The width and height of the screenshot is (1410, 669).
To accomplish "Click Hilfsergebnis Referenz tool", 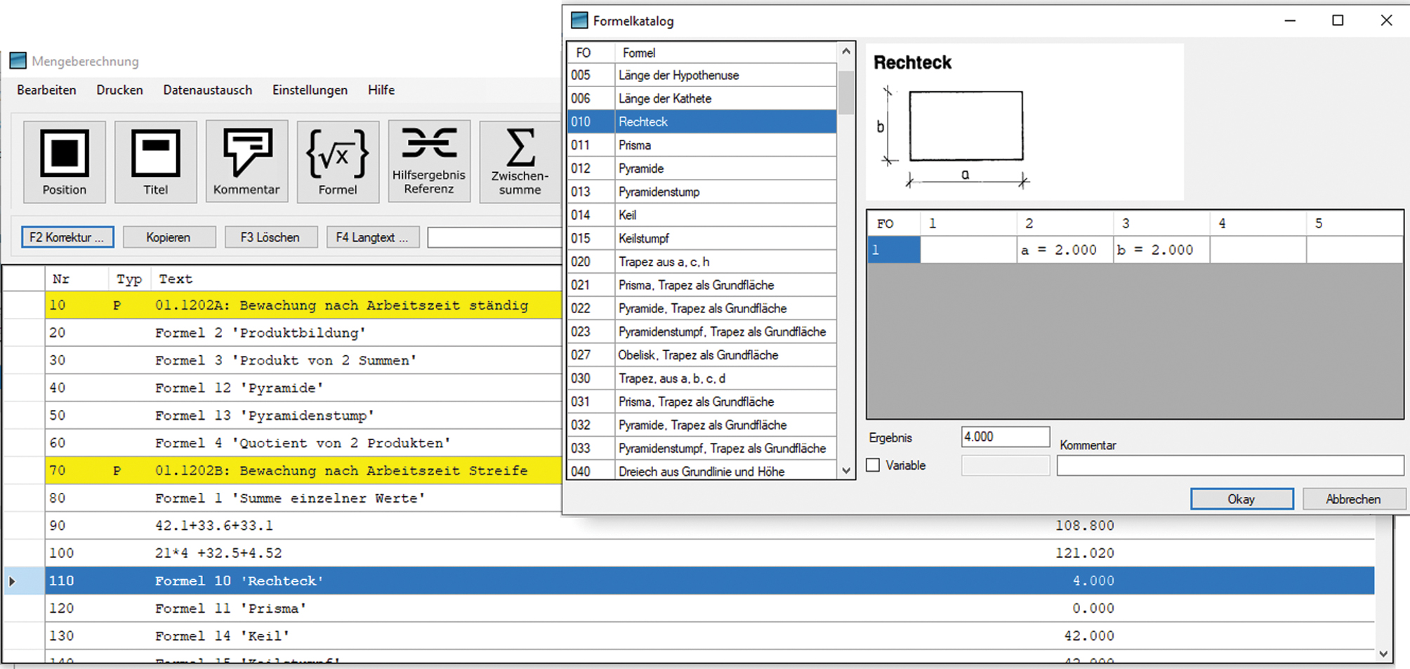I will (429, 161).
